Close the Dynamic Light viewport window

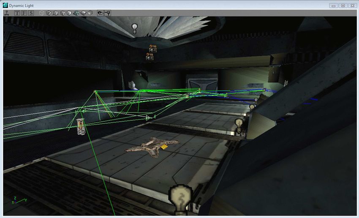[352, 5]
